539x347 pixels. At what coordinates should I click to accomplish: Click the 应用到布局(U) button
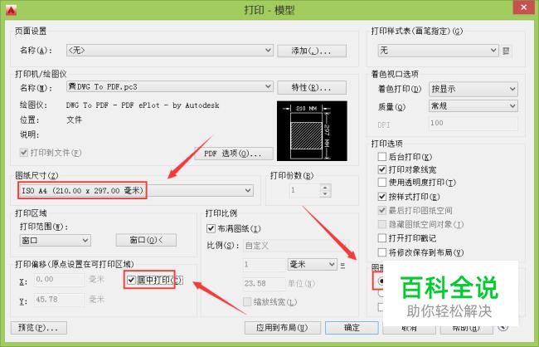(283, 327)
